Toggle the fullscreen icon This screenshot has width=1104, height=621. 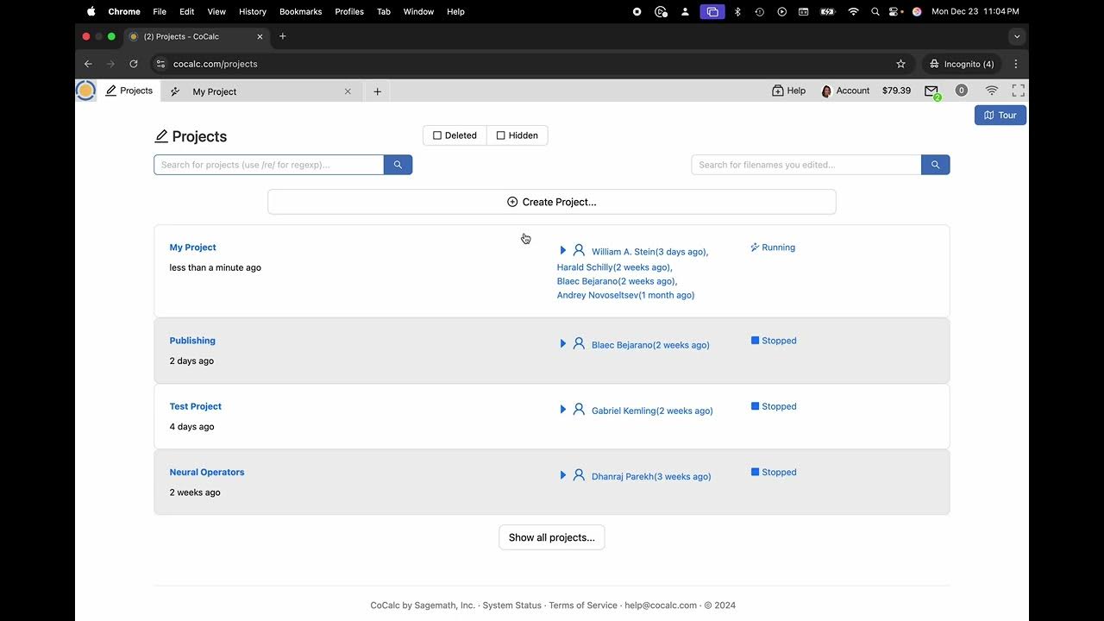(x=1018, y=91)
